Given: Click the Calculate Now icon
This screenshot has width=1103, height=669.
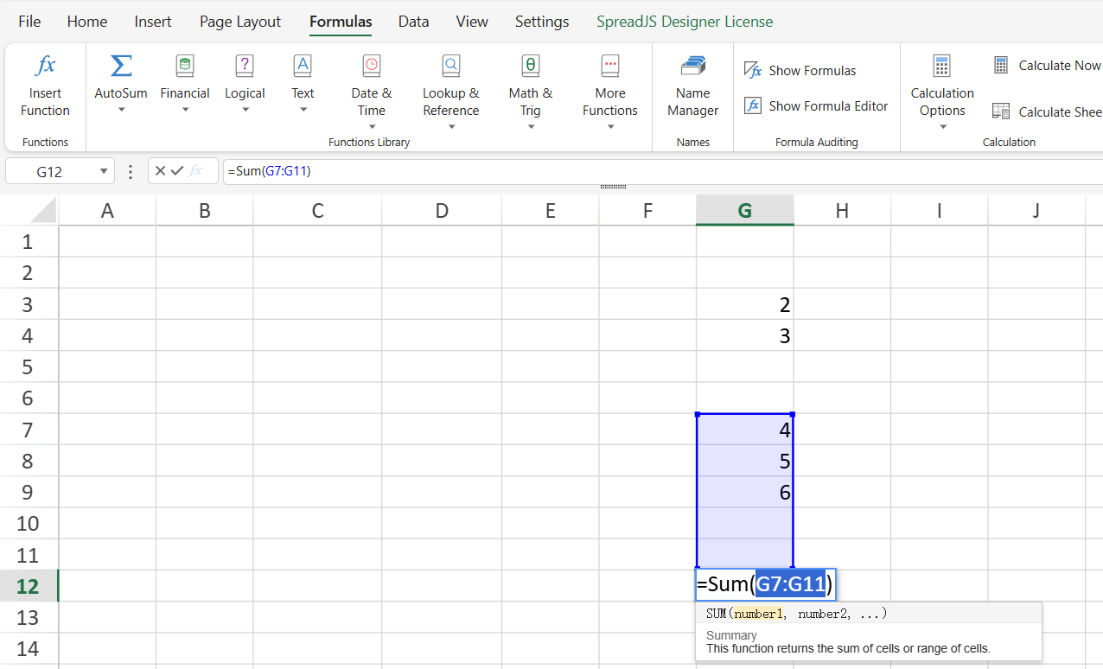Looking at the screenshot, I should pos(1001,65).
